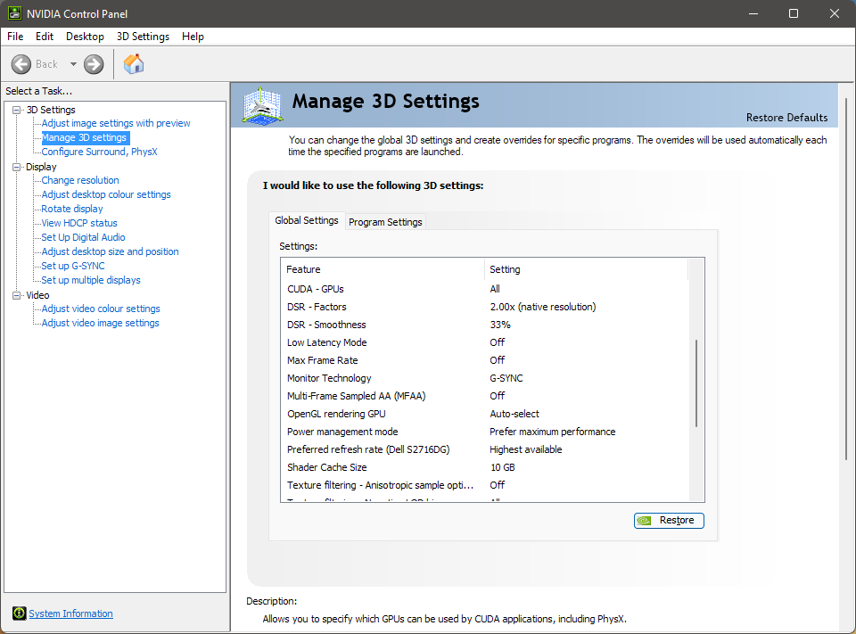The width and height of the screenshot is (856, 634).
Task: Open the Help menu
Action: point(193,37)
